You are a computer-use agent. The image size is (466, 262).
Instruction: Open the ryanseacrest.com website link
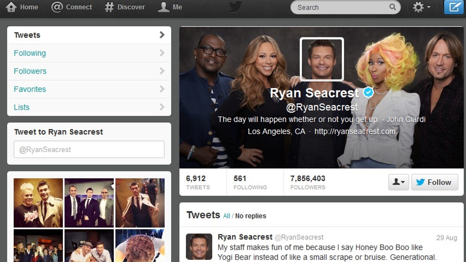[355, 132]
